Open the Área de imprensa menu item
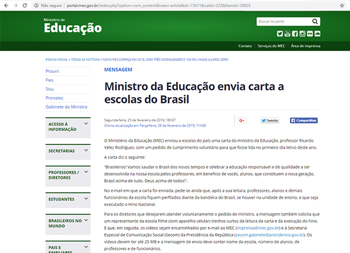350x253 pixels. click(x=304, y=46)
